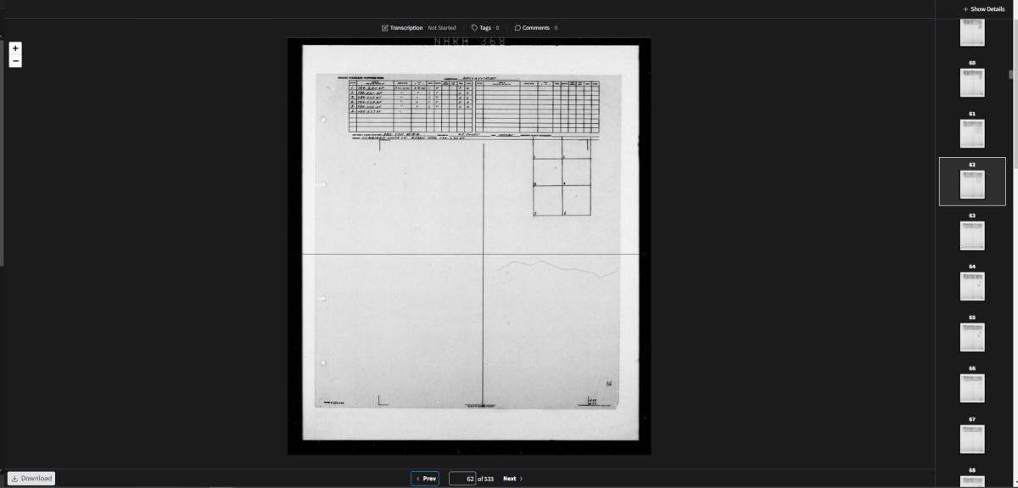Download the current document page
The image size is (1018, 488).
pos(32,478)
